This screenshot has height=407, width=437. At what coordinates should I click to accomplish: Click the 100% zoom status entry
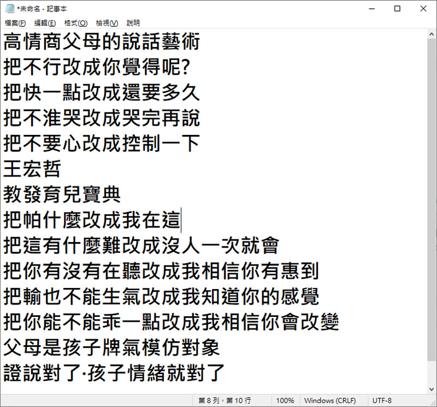coord(285,400)
